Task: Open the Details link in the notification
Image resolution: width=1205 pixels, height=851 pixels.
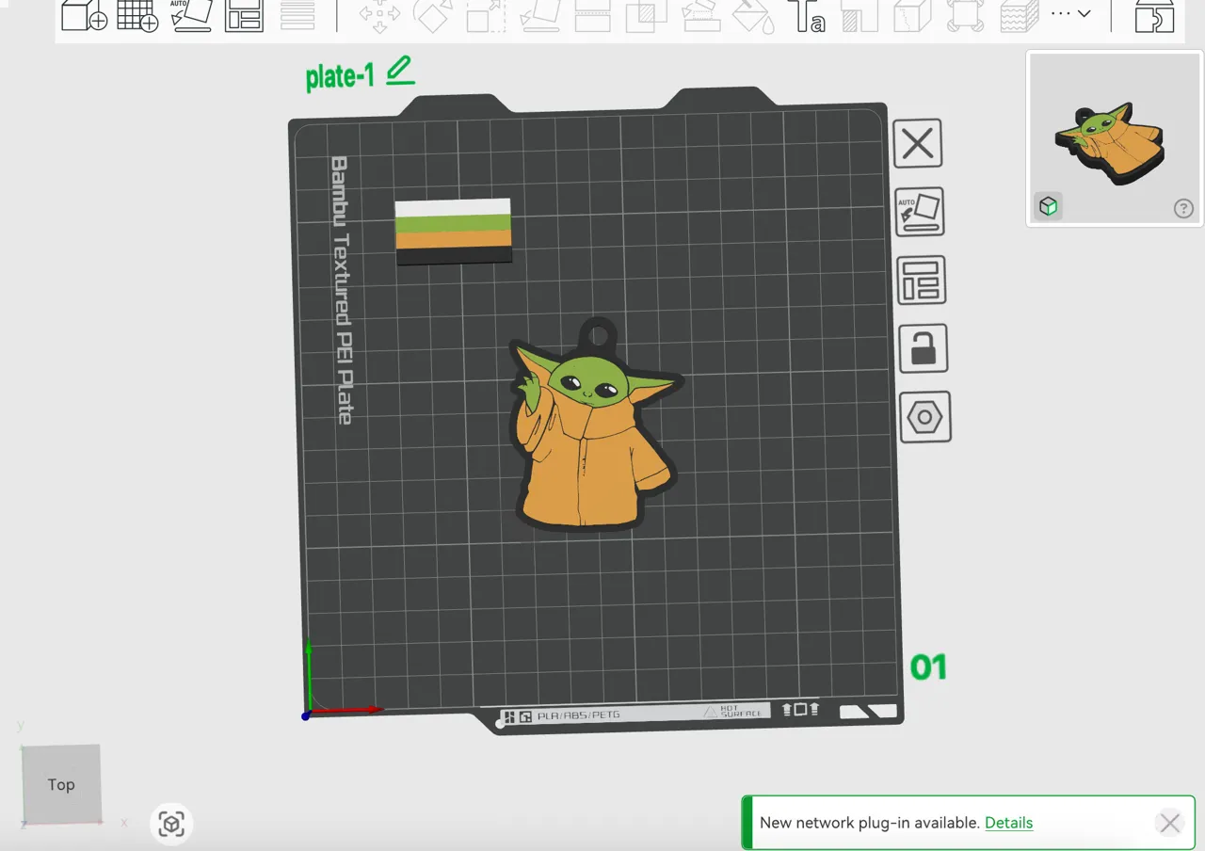Action: (1008, 823)
